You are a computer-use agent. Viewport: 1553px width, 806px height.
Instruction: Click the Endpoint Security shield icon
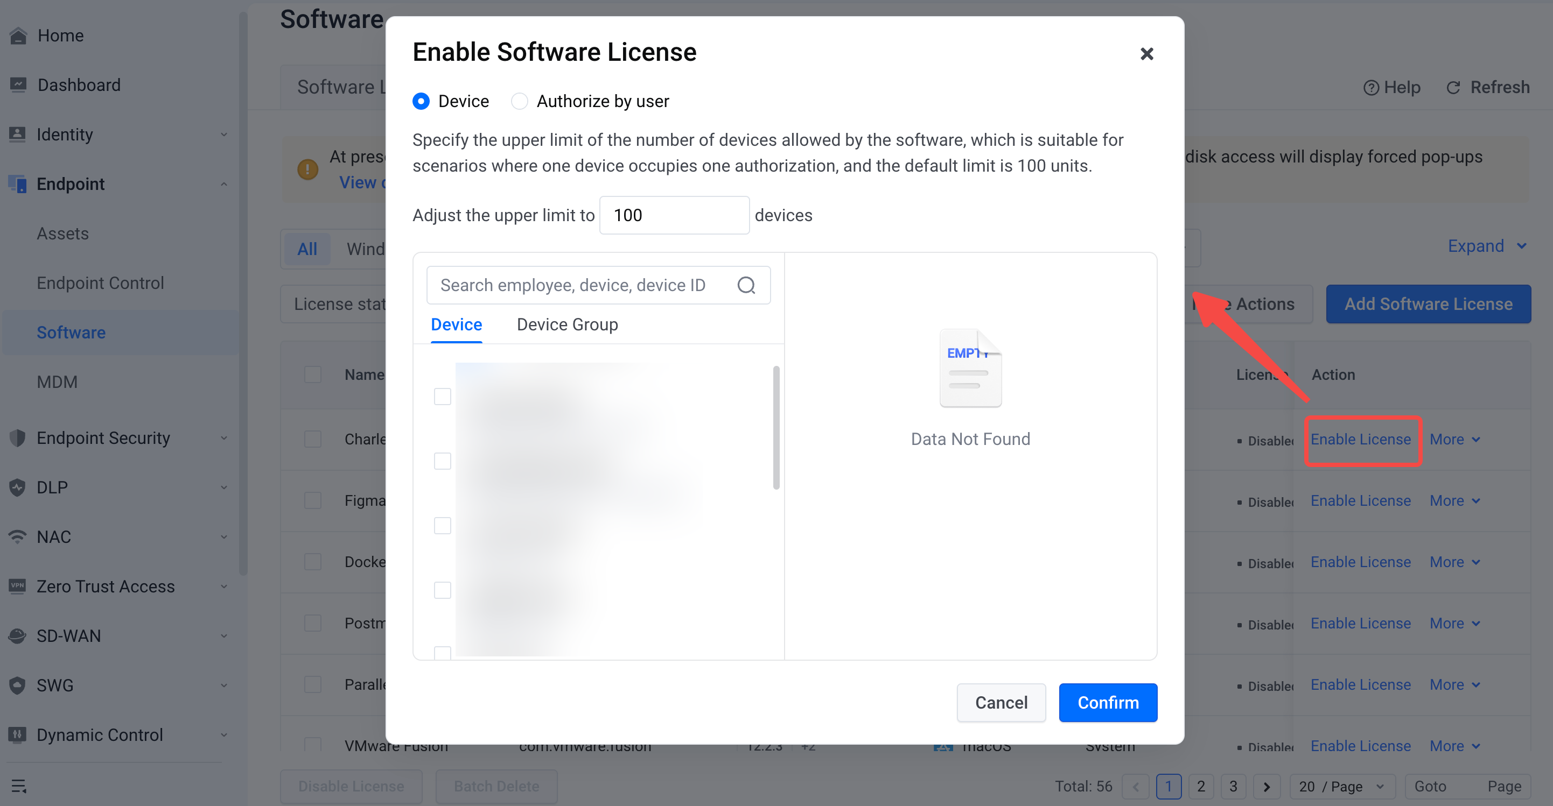point(18,438)
